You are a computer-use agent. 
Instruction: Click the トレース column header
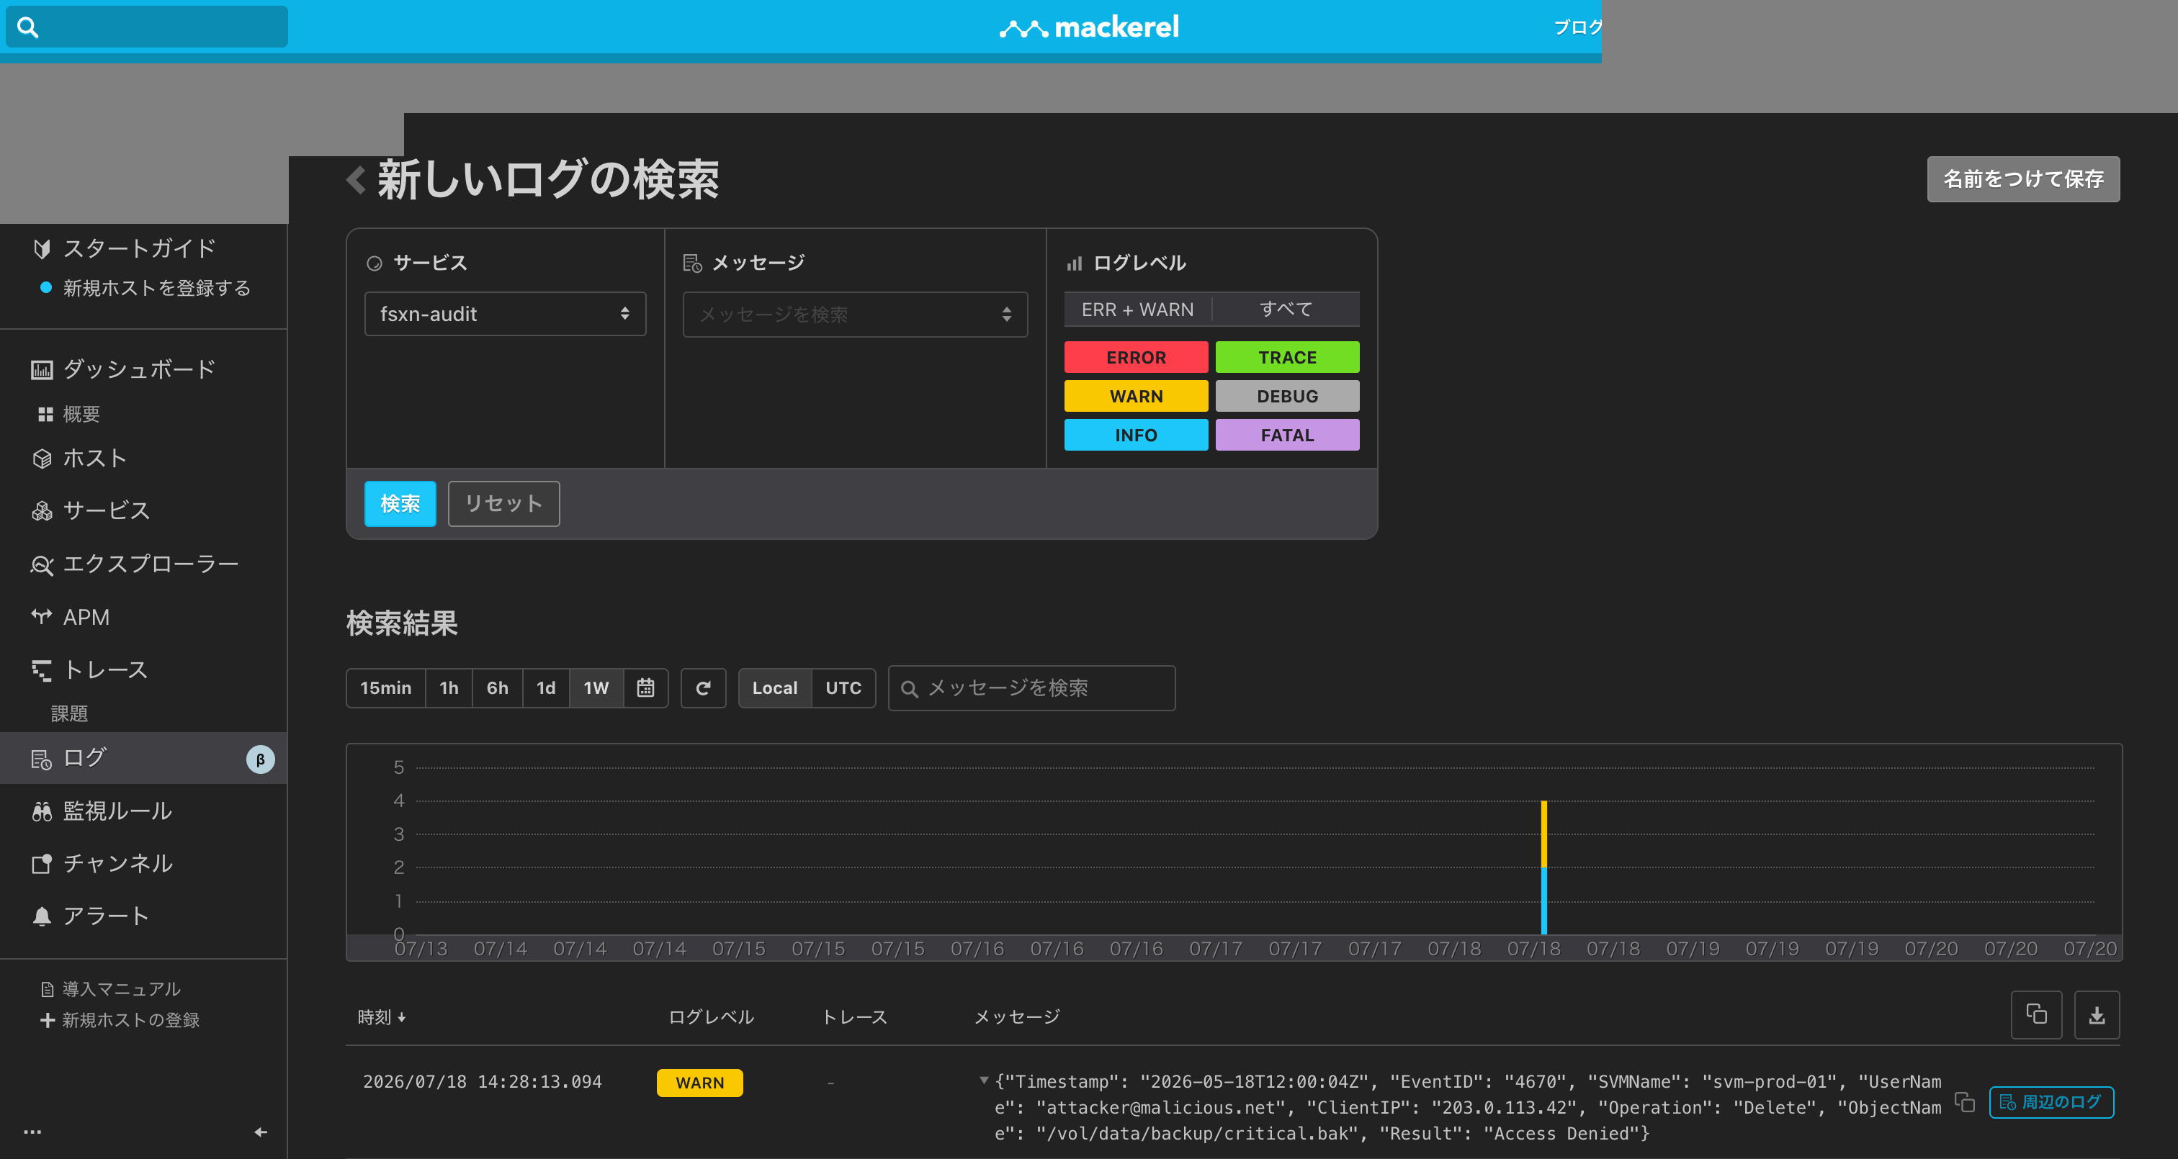(855, 1017)
